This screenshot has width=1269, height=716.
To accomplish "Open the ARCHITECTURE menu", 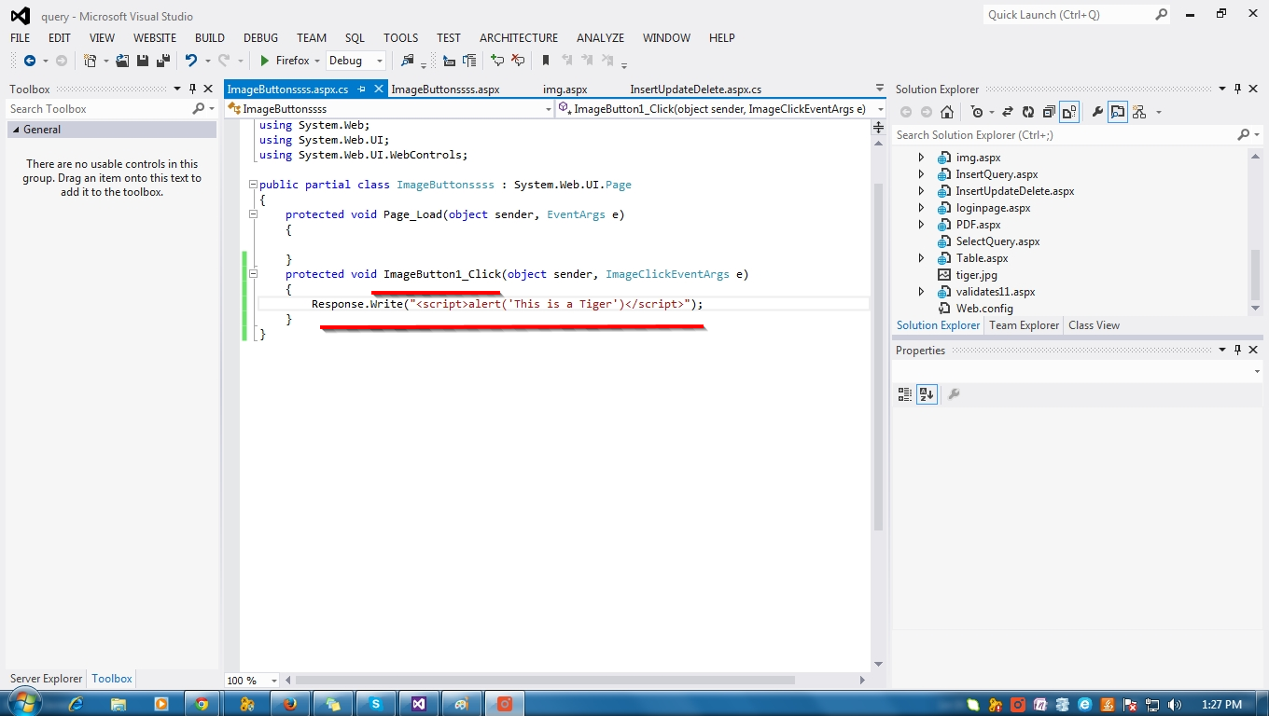I will click(518, 37).
